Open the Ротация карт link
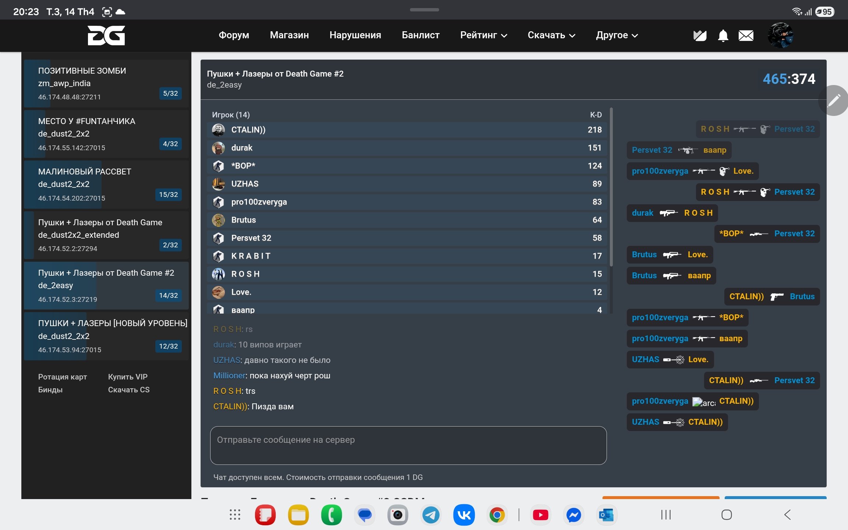This screenshot has height=530, width=848. [x=63, y=377]
